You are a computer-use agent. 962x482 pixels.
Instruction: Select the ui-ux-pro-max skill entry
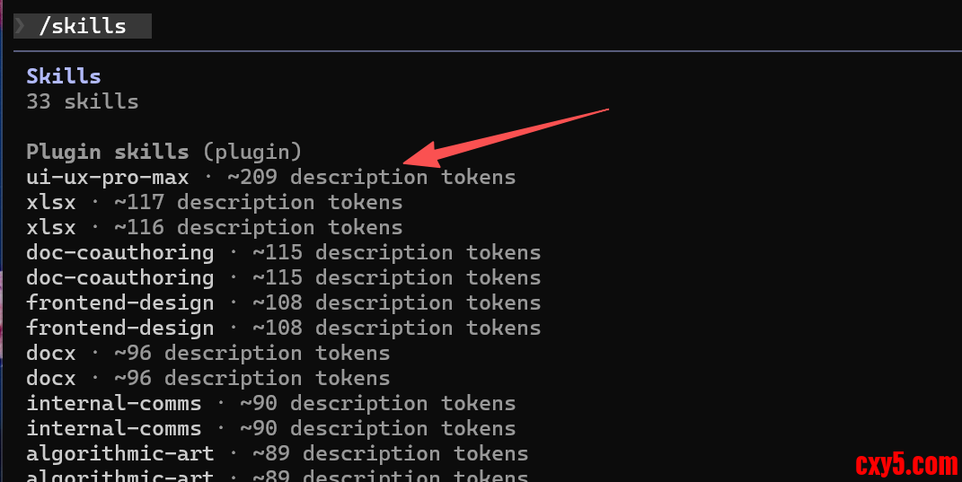[108, 177]
